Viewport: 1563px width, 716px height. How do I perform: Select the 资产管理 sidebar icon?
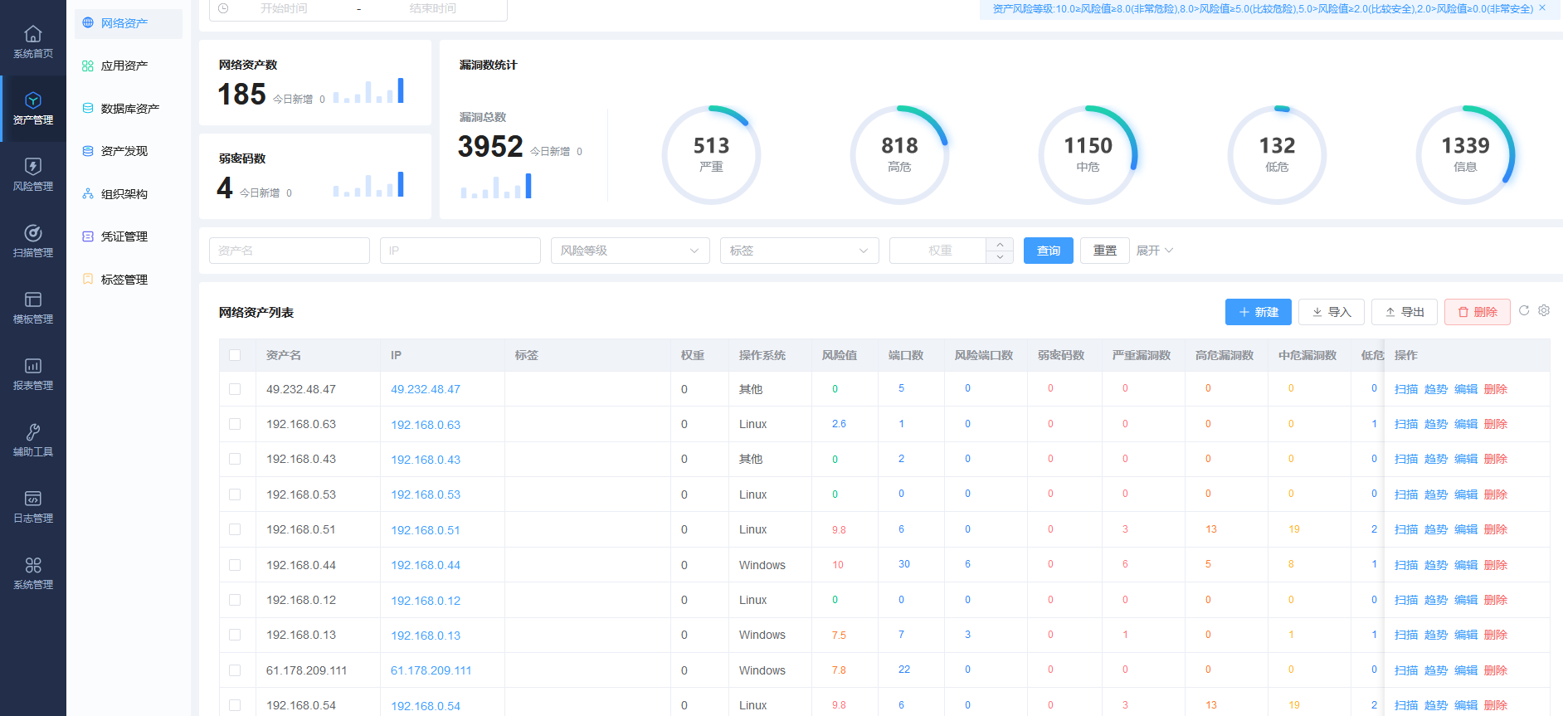click(x=33, y=100)
